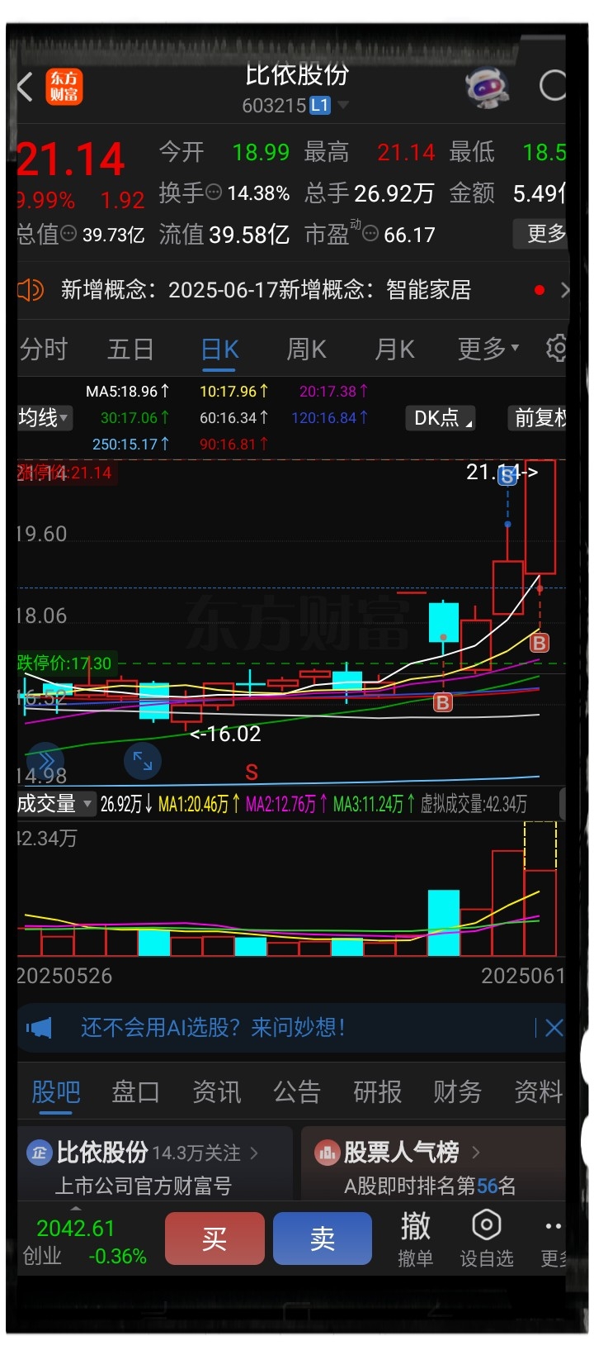Tap the megaphone icon in AI banner
Image resolution: width=594 pixels, height=1355 pixels.
(39, 1028)
